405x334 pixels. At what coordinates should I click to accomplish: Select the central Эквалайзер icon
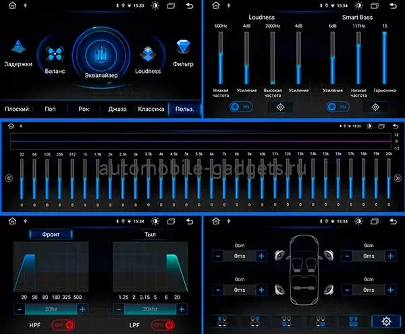[101, 54]
